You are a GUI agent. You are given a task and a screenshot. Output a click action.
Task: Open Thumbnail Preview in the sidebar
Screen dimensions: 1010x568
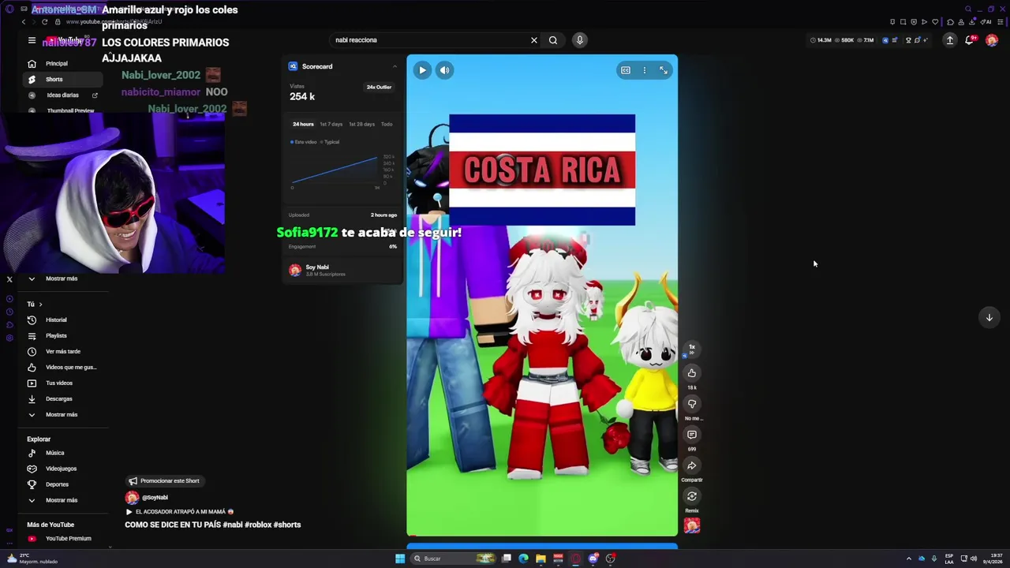click(63, 110)
